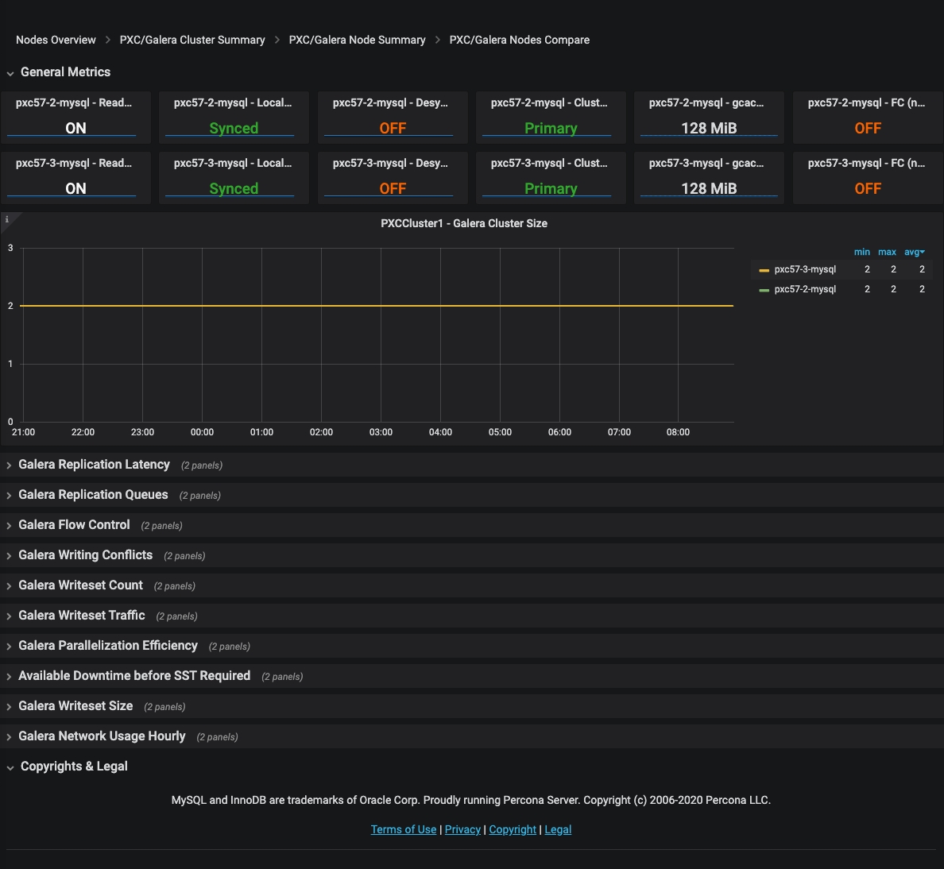944x869 pixels.
Task: Open Nodes Overview breadcrumb link
Action: 56,40
